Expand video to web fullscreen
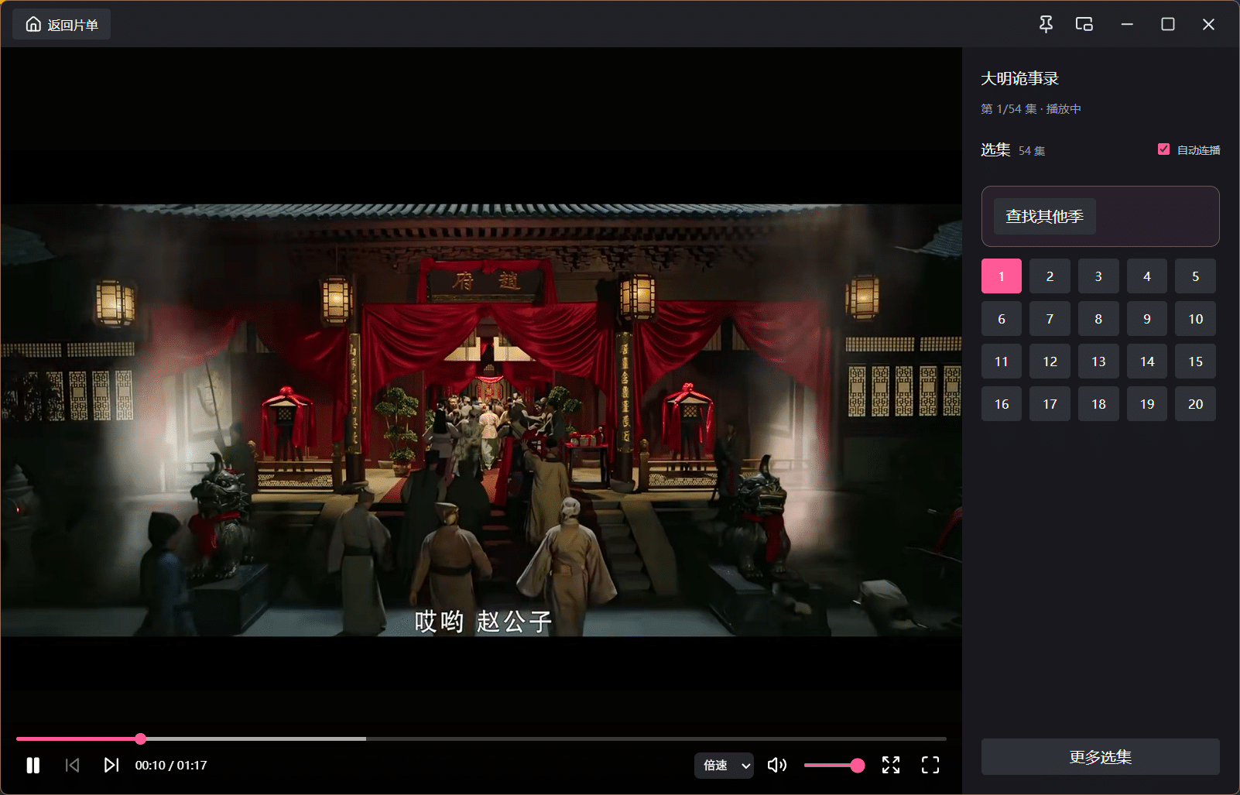Screen dimensions: 1240x795 [891, 765]
